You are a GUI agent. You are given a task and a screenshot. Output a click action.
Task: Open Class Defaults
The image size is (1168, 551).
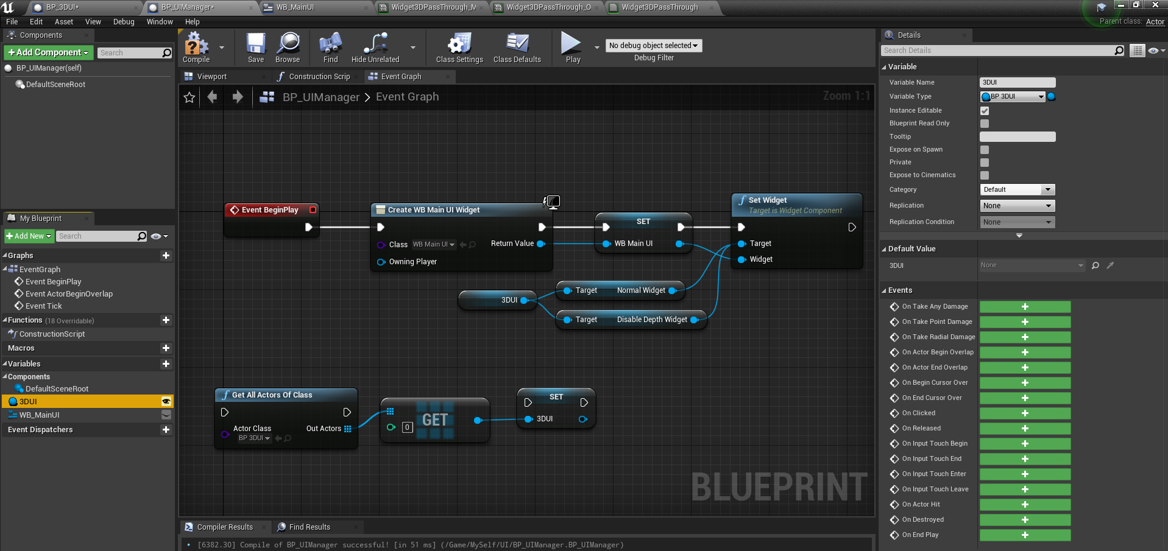[517, 47]
